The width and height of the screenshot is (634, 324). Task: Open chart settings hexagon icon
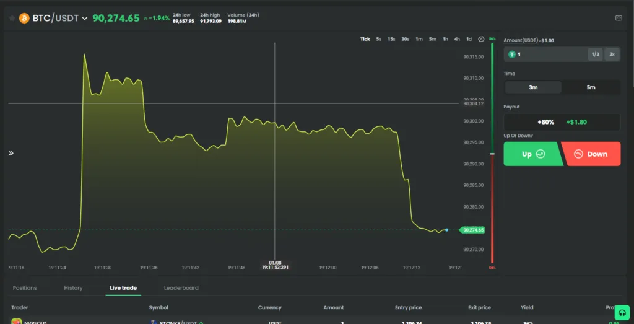click(x=481, y=39)
